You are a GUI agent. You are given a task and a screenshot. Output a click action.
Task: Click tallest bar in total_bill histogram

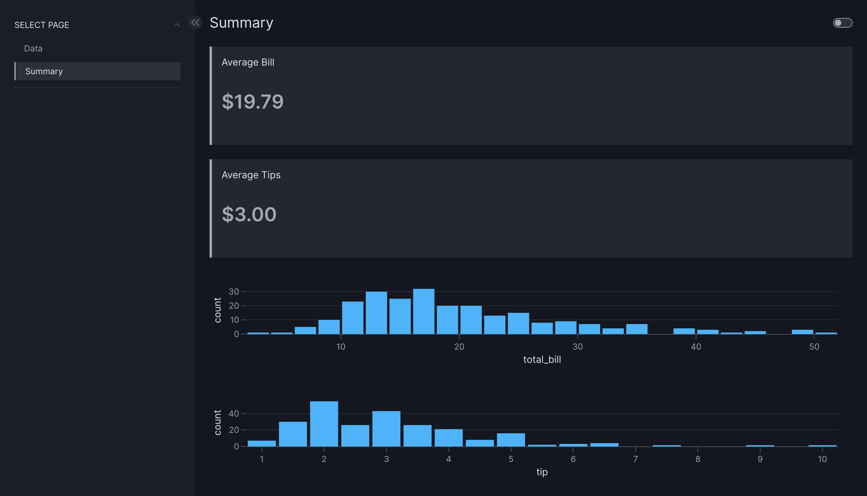(x=424, y=312)
